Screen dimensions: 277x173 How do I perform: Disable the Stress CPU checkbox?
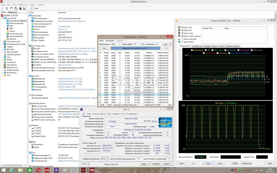183,28
